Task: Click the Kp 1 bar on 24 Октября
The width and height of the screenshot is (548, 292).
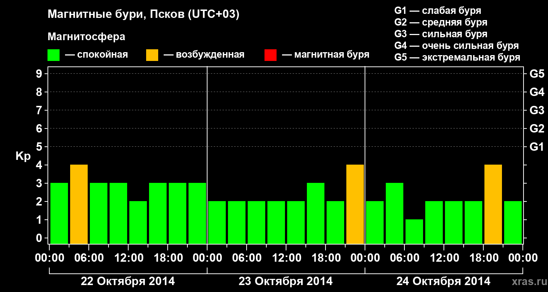Action: [414, 231]
